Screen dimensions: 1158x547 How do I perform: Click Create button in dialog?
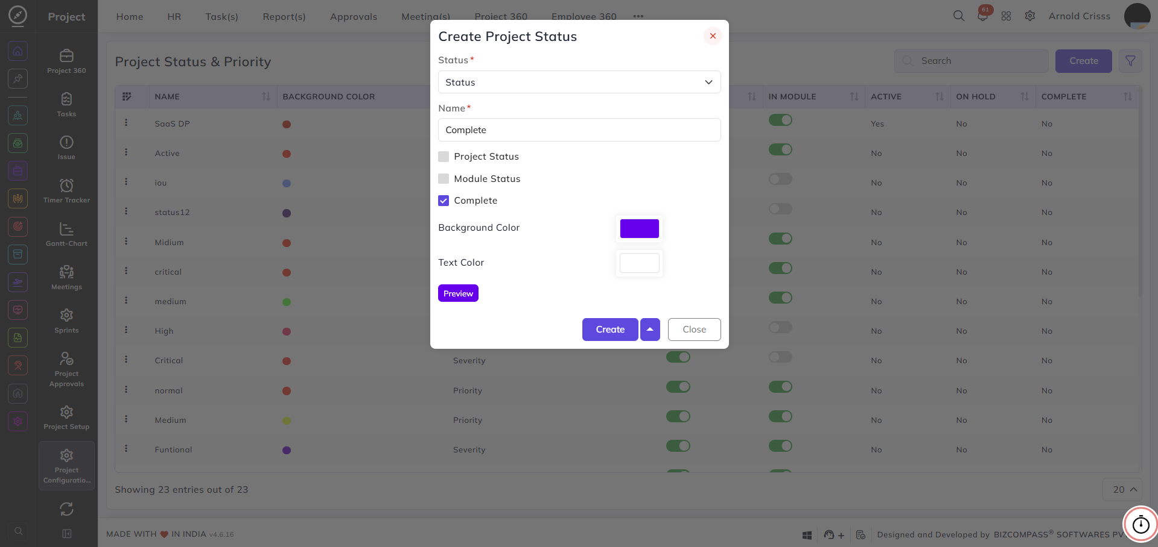[610, 330]
